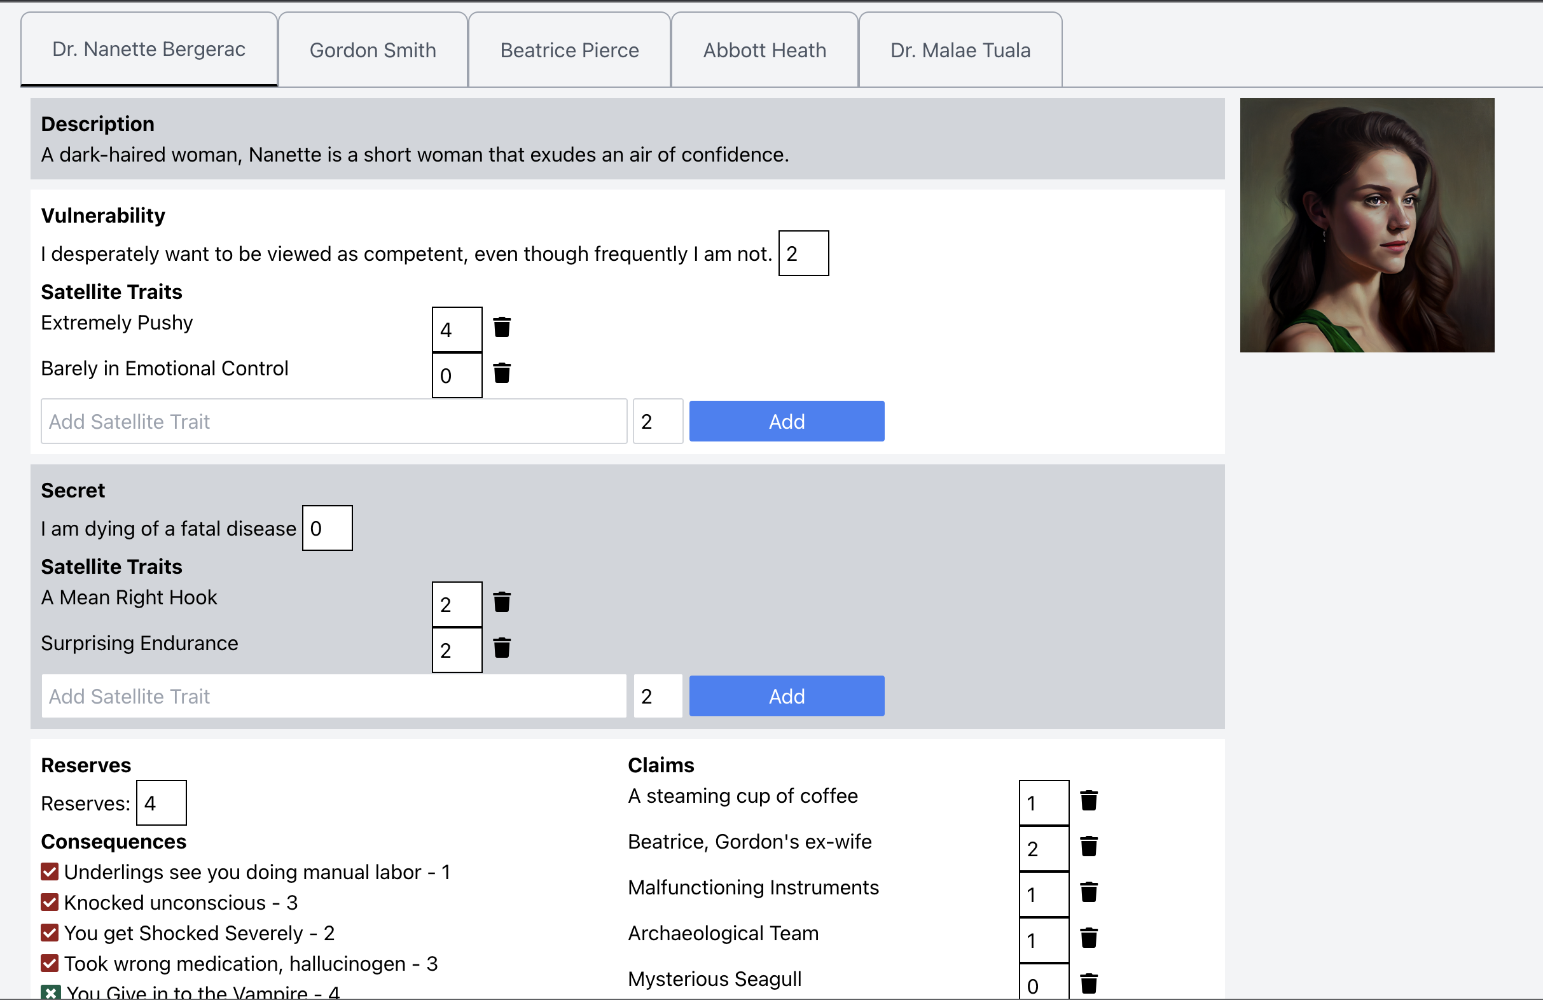Uncheck Underlings see you doing manual labor
The image size is (1543, 1000).
(x=50, y=872)
